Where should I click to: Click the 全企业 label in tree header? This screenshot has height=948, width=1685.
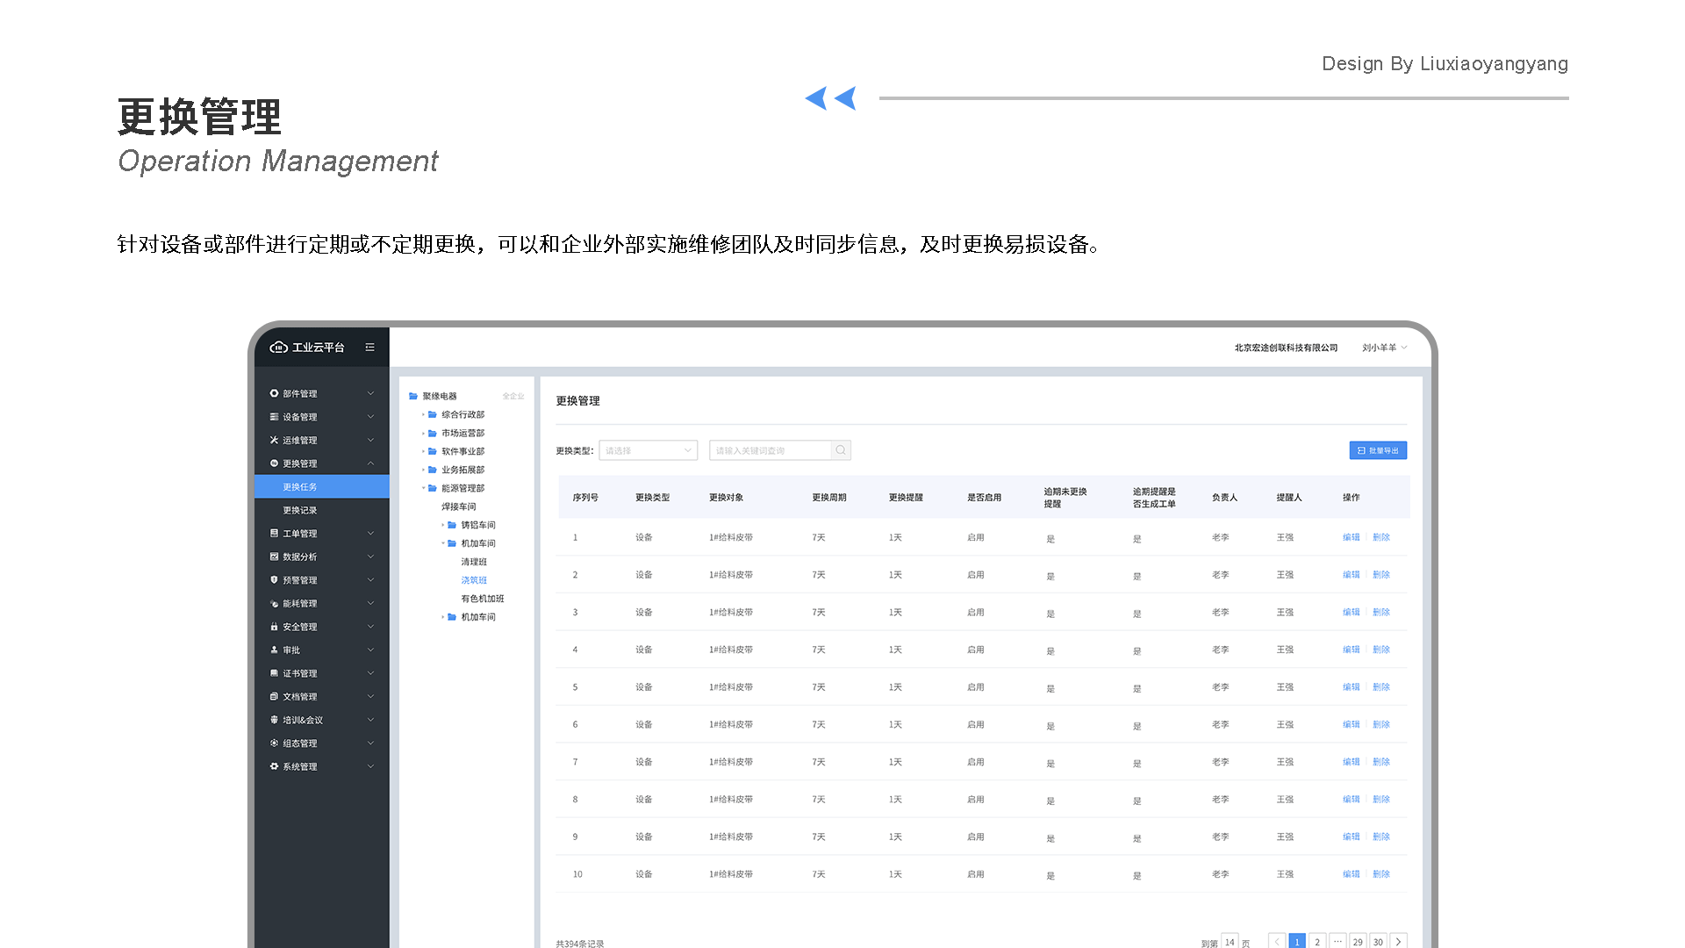513,396
